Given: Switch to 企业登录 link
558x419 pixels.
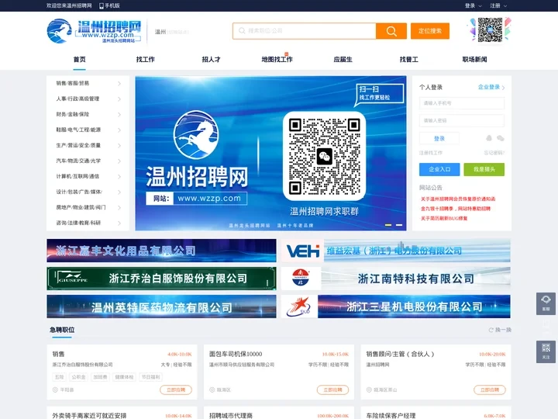Looking at the screenshot, I should point(491,87).
